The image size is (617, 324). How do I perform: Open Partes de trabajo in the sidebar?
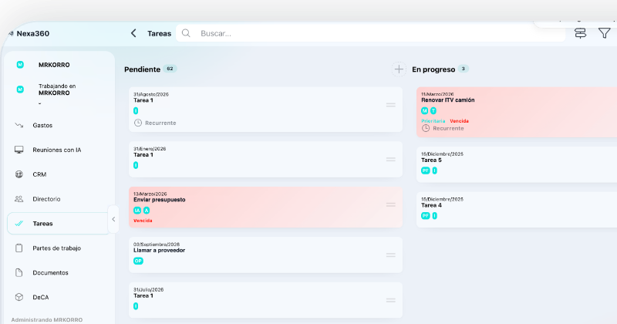[58, 248]
